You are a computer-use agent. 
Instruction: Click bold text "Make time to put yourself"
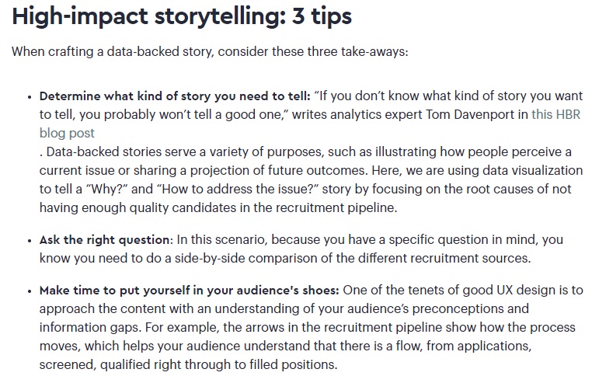115,291
